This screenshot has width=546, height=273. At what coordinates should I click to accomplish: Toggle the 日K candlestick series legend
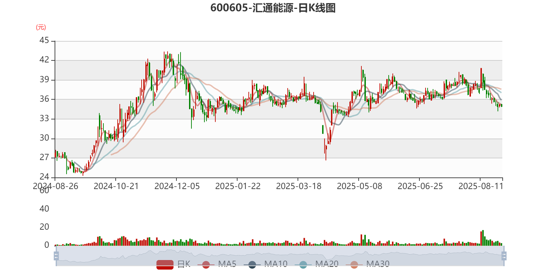pyautogui.click(x=173, y=264)
